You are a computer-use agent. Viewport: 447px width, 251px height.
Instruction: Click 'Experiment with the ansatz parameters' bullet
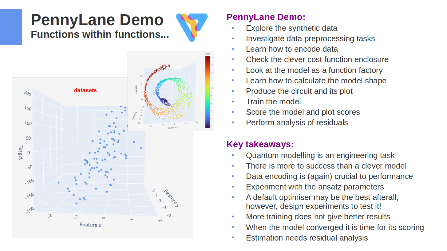coord(315,187)
